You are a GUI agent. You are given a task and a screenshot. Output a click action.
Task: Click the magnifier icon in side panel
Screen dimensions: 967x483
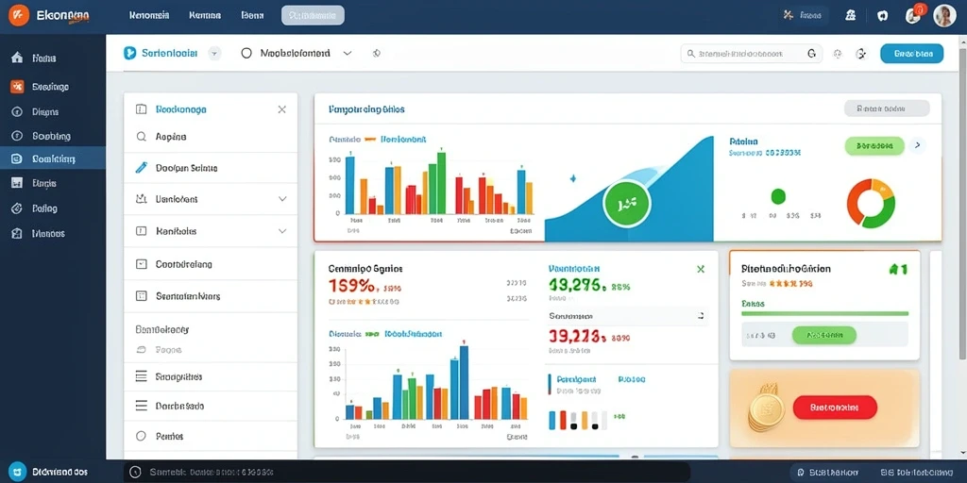[x=142, y=137]
